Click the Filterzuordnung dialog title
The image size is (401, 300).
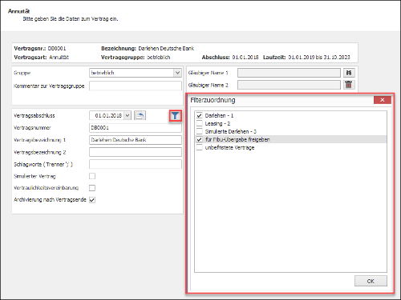tap(213, 100)
